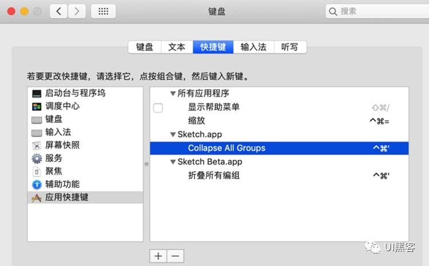Image resolution: width=429 pixels, height=266 pixels.
Task: Switch to the 文本 tab
Action: coord(177,47)
